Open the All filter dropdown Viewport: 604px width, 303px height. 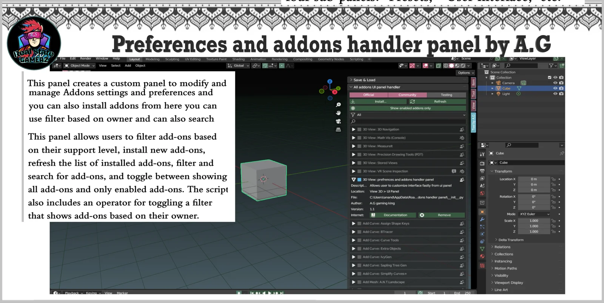pos(408,115)
